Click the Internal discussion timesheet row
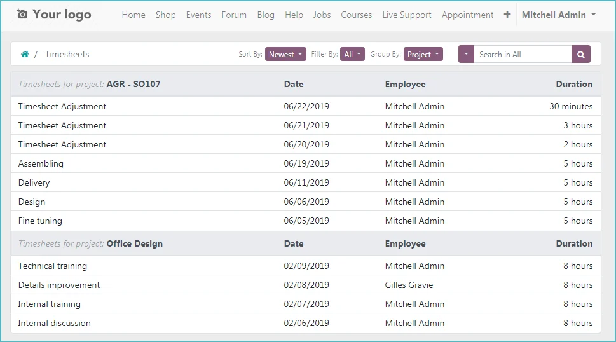This screenshot has width=616, height=342. click(x=306, y=323)
